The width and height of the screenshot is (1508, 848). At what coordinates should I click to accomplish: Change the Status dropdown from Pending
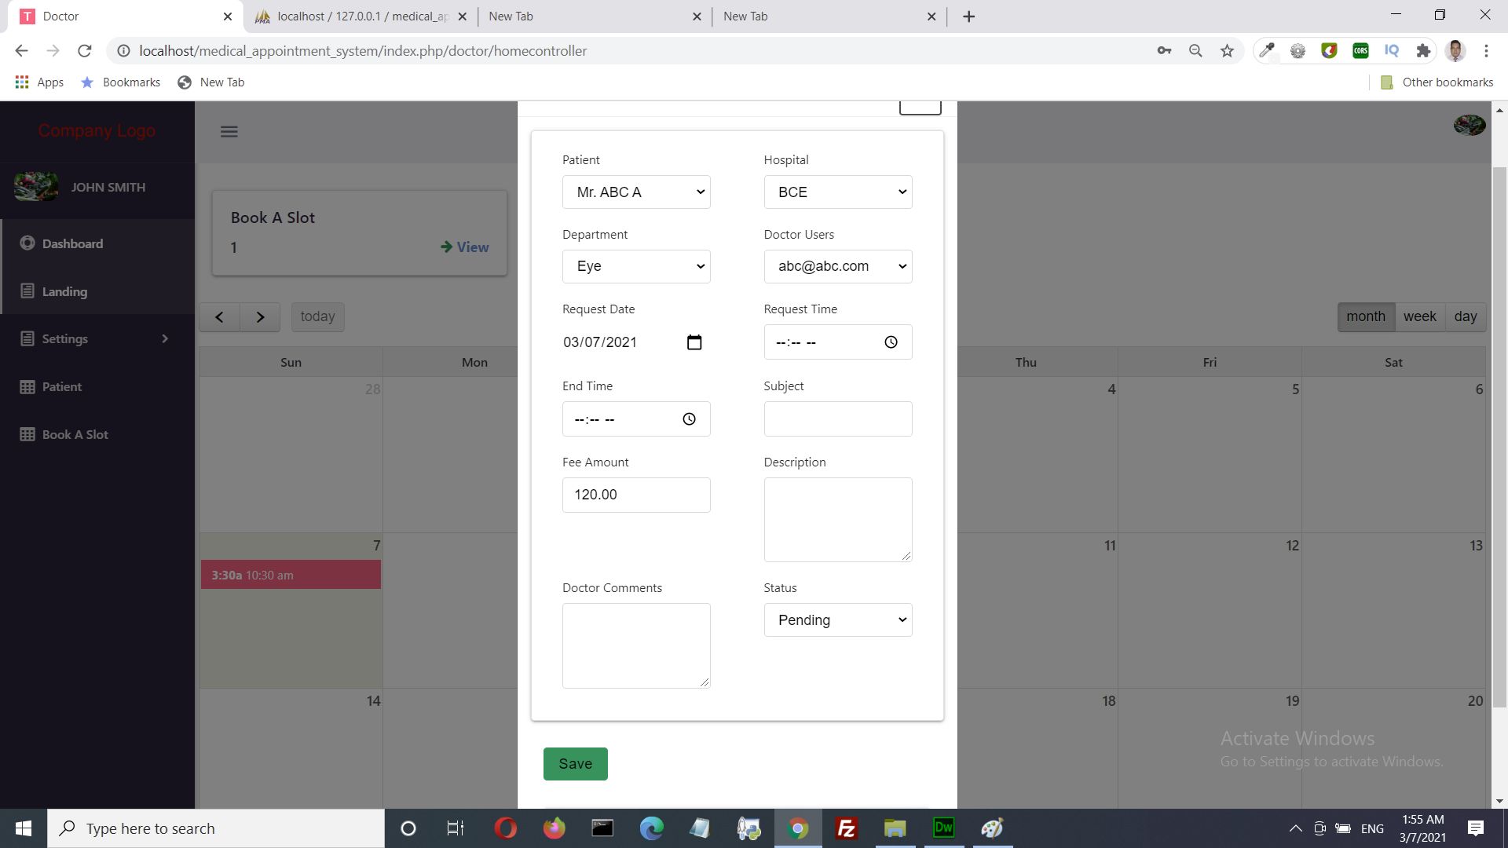pyautogui.click(x=837, y=620)
